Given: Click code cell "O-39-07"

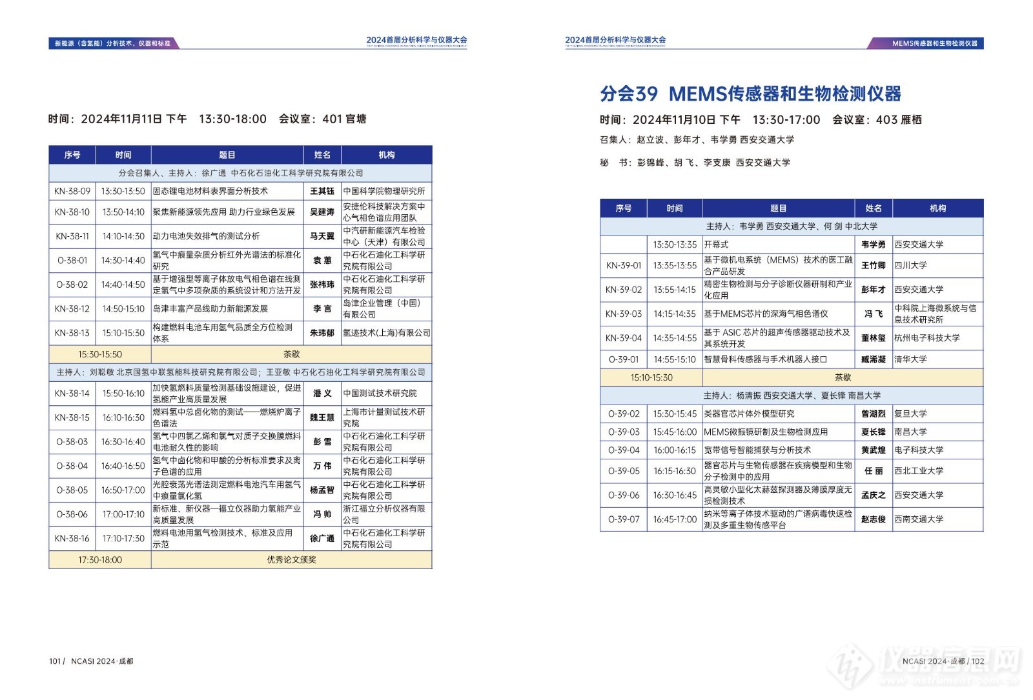Looking at the screenshot, I should [x=624, y=519].
